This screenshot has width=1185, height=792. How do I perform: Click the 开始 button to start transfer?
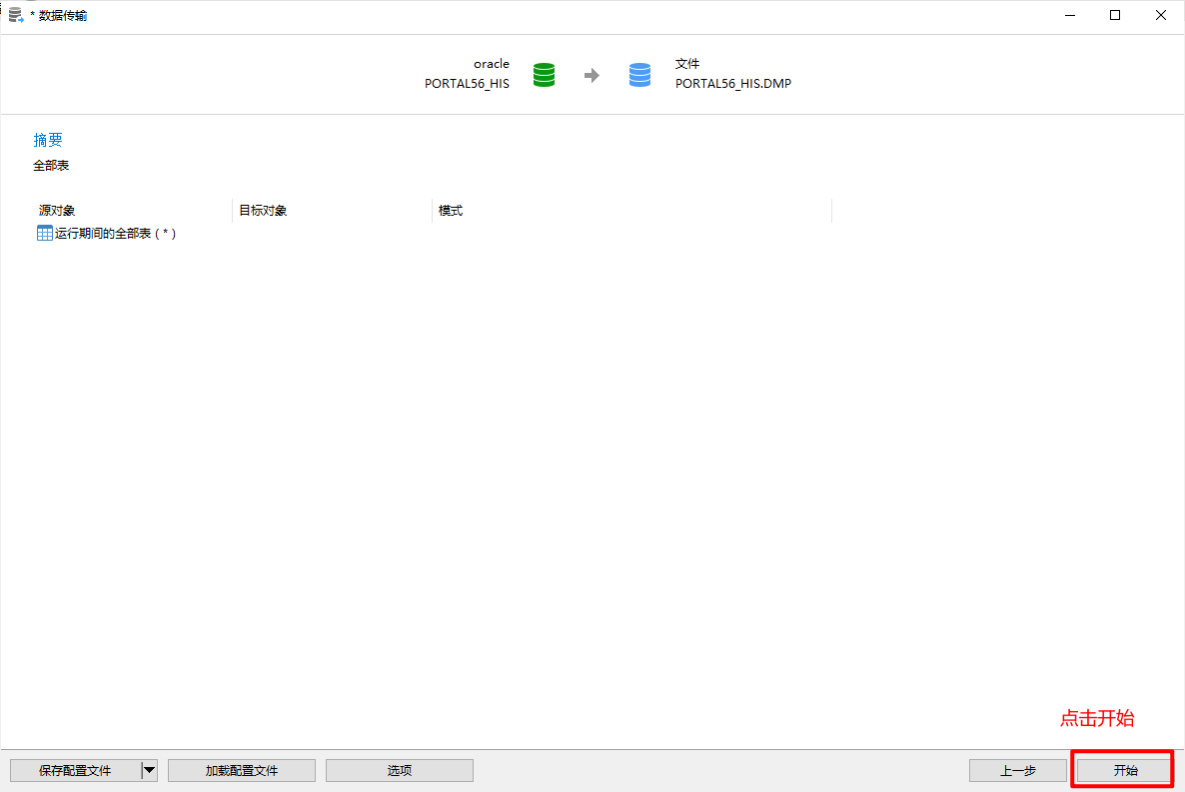[x=1124, y=770]
